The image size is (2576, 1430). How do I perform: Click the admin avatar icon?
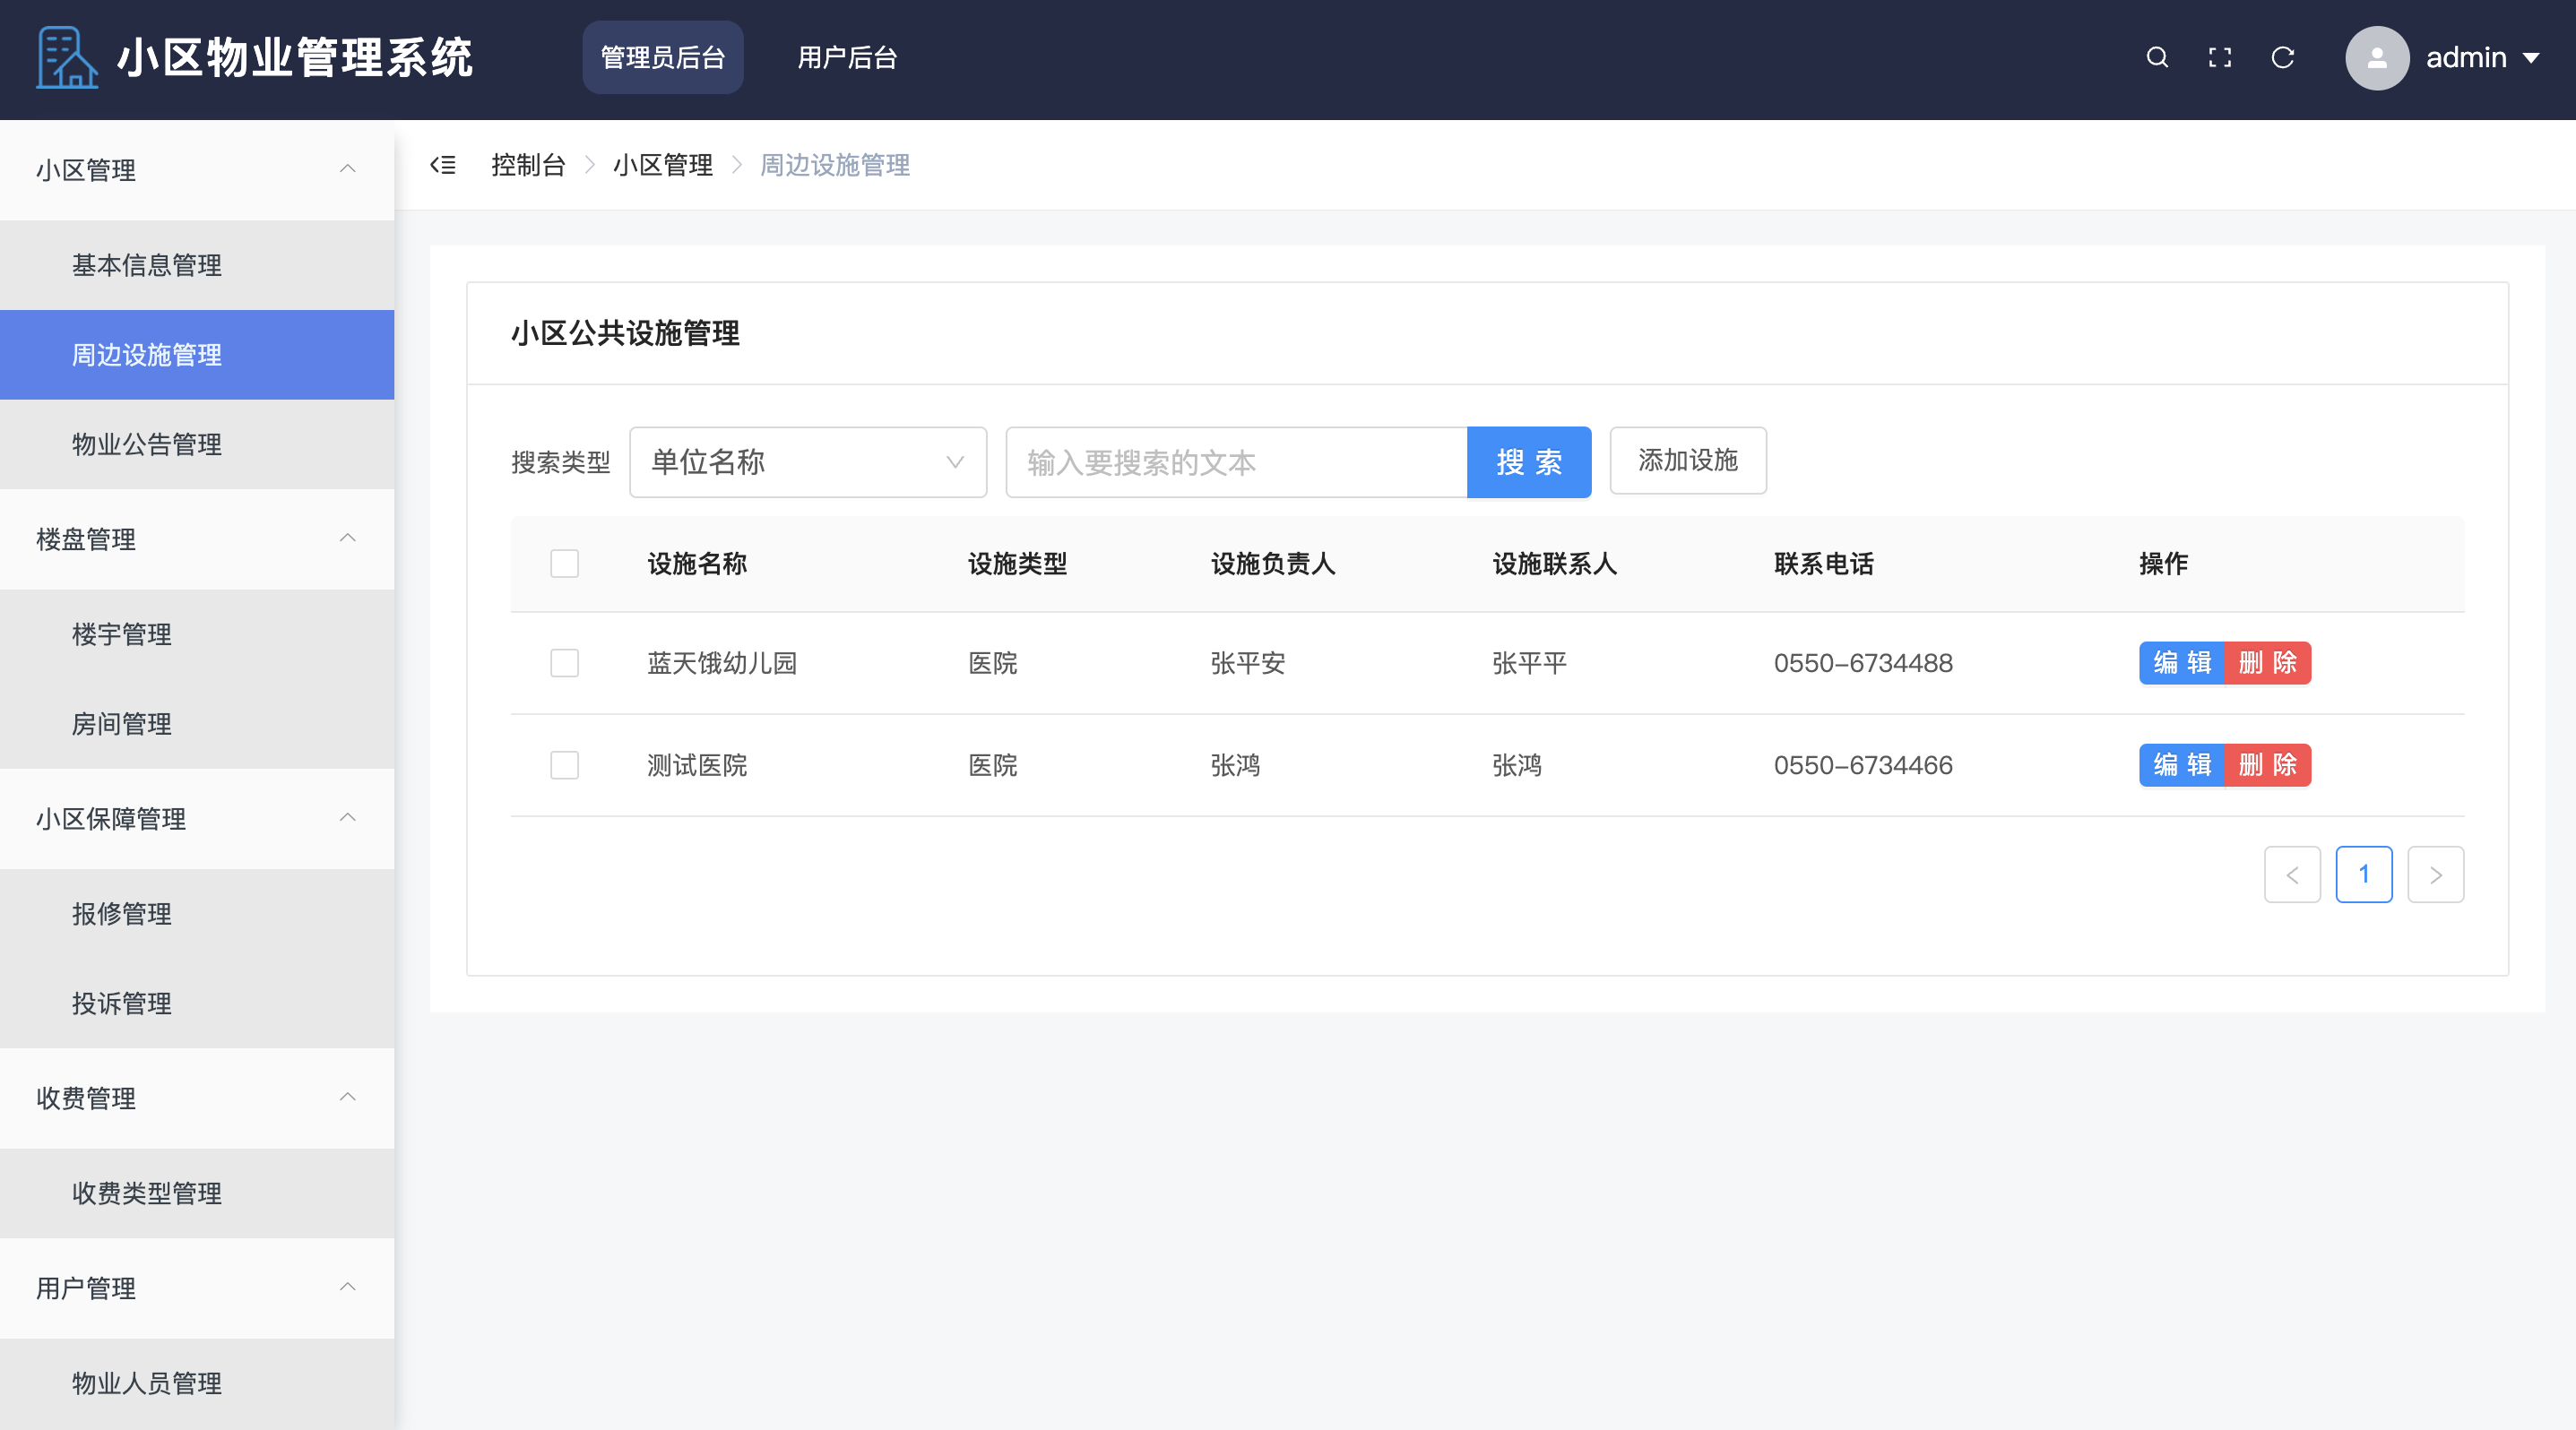[x=2377, y=58]
